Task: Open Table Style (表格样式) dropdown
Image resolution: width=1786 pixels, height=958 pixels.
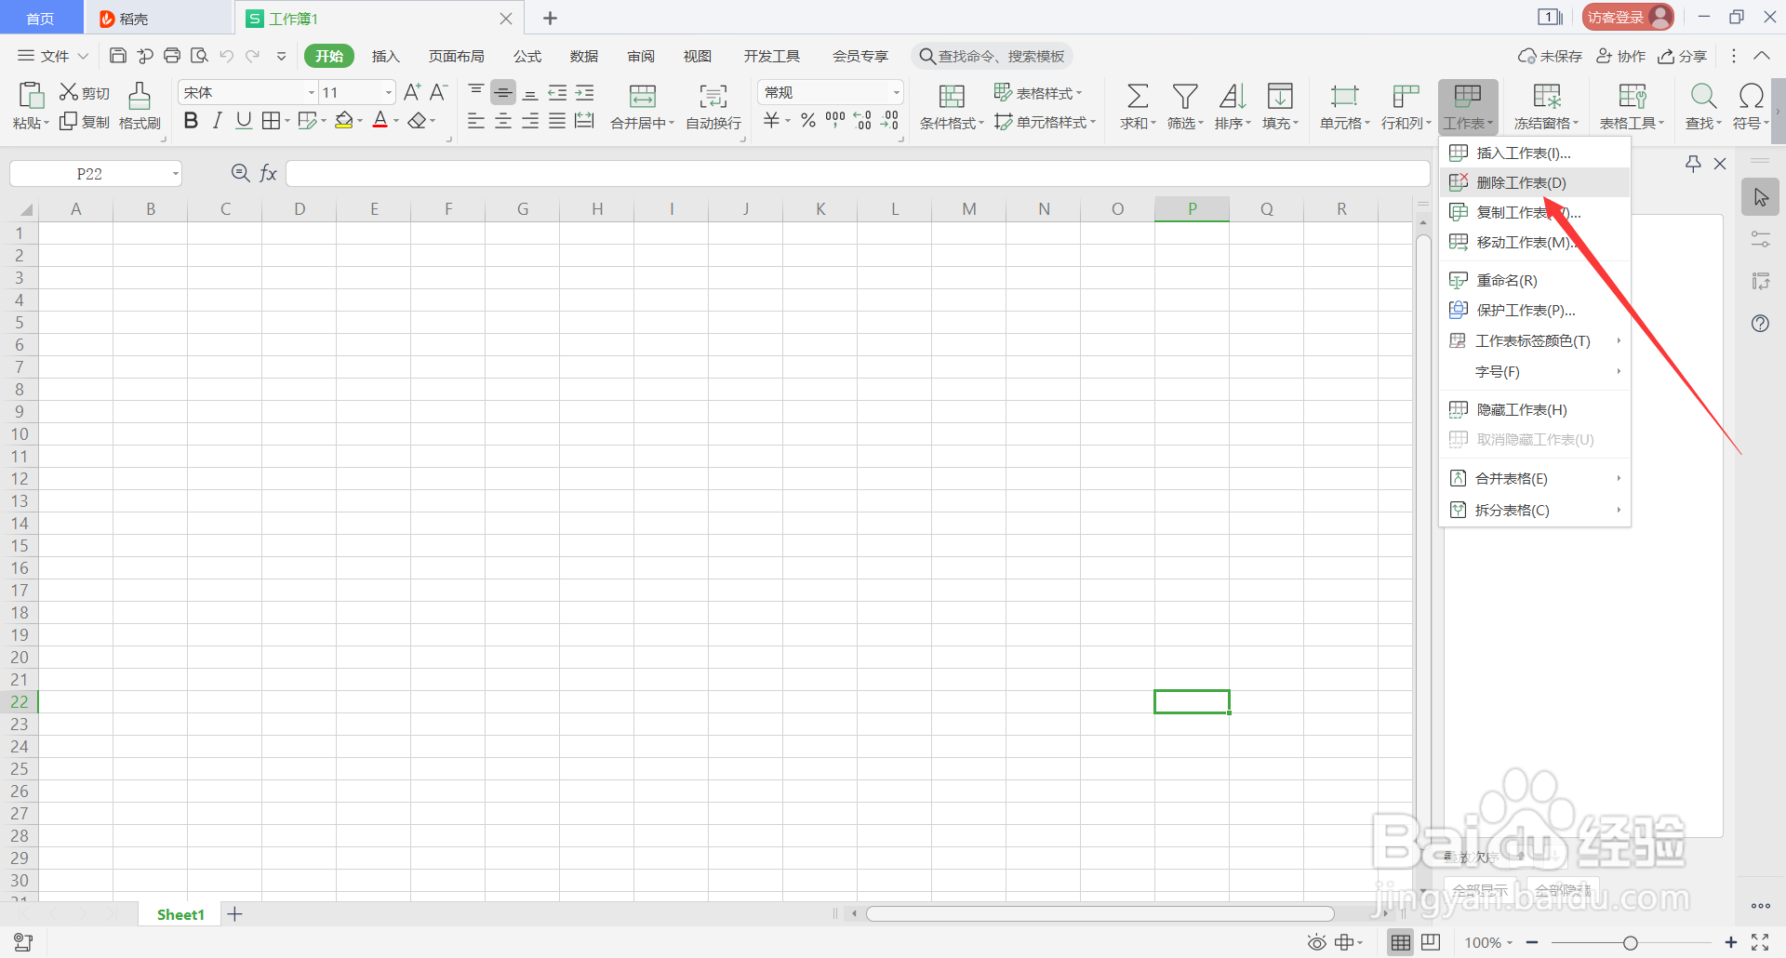Action: (1038, 92)
